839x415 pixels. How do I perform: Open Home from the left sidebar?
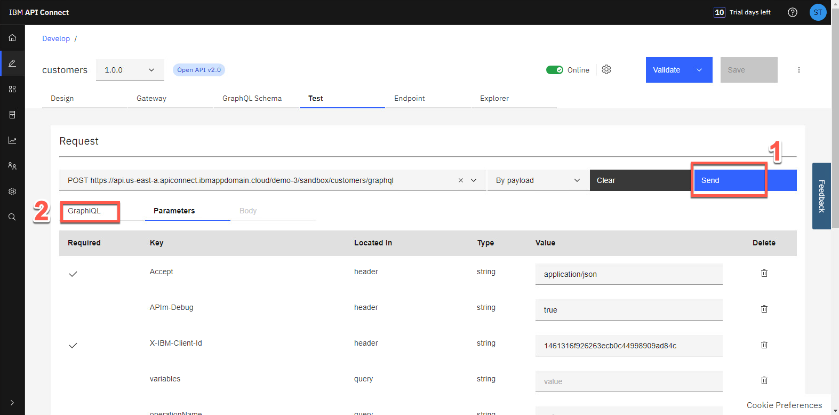[12, 38]
